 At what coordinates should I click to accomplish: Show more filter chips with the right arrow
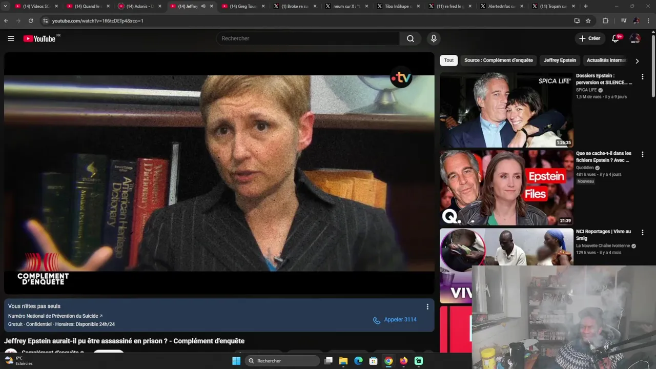click(x=637, y=60)
